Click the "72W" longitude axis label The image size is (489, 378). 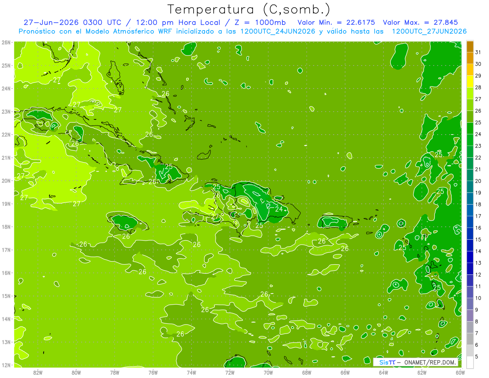[230, 372]
